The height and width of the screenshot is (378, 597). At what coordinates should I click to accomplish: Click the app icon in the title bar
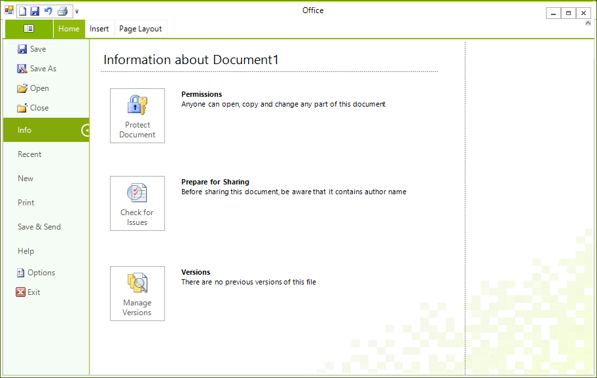pos(9,10)
